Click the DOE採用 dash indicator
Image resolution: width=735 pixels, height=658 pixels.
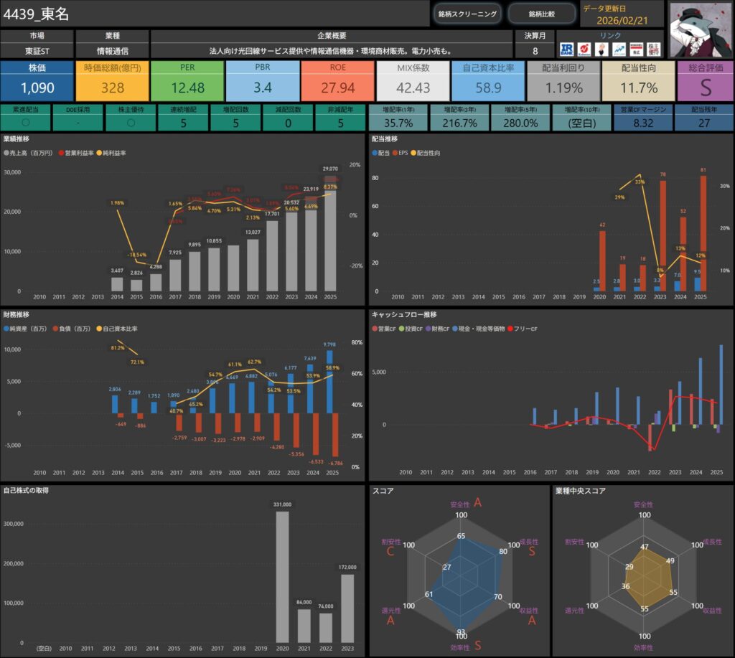click(x=78, y=123)
